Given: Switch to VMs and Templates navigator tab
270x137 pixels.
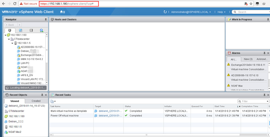Looking at the screenshot, I should 20,30.
